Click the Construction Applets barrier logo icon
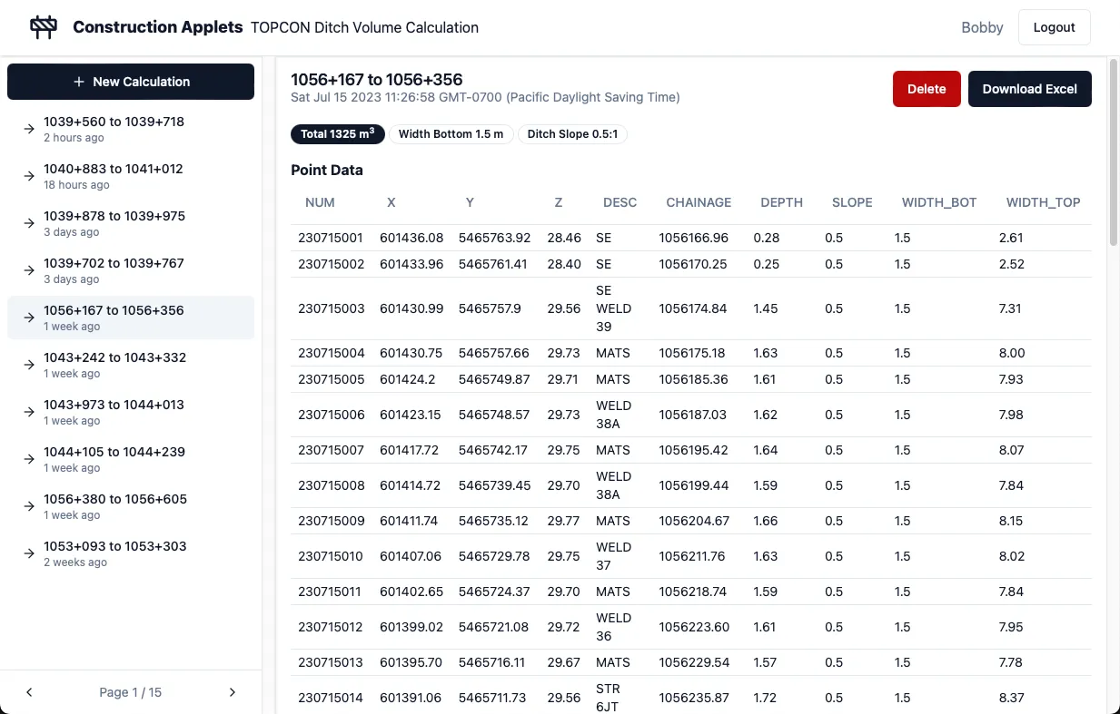This screenshot has width=1120, height=714. (x=44, y=27)
